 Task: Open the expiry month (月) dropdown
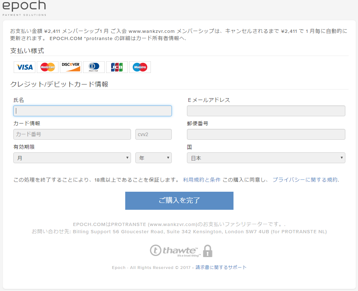[72, 158]
